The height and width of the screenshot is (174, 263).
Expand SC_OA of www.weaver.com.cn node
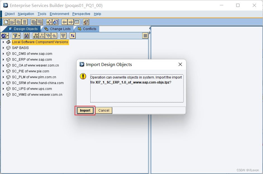(x=3, y=65)
